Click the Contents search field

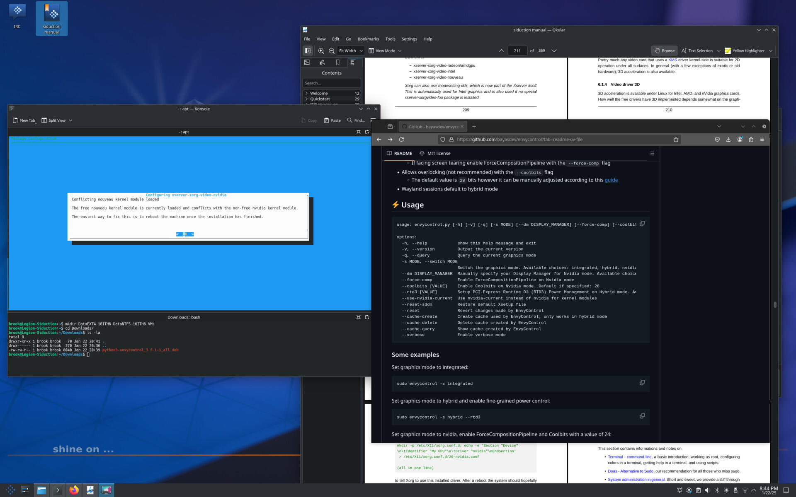pos(331,83)
